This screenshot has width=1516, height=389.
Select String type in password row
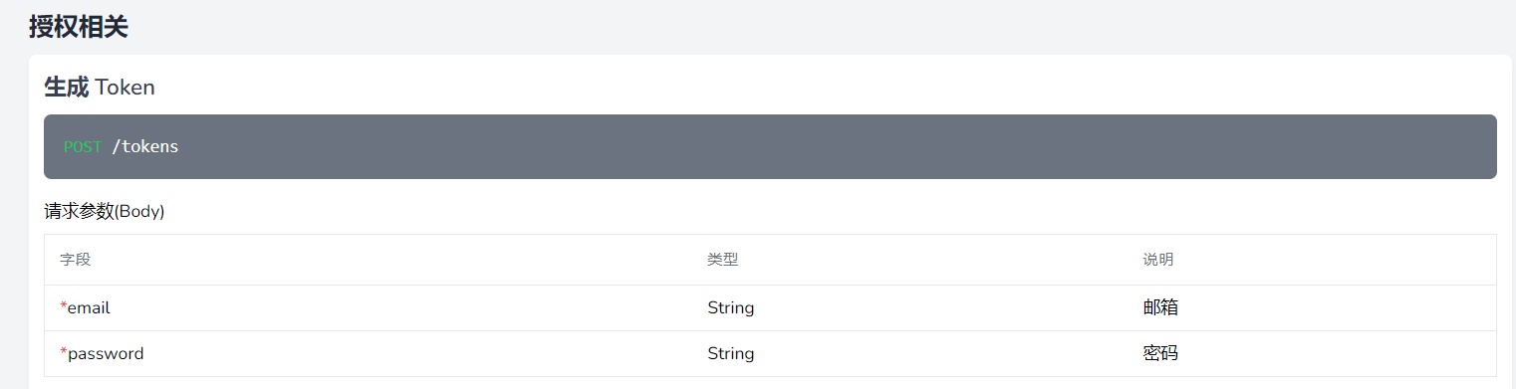tap(731, 354)
